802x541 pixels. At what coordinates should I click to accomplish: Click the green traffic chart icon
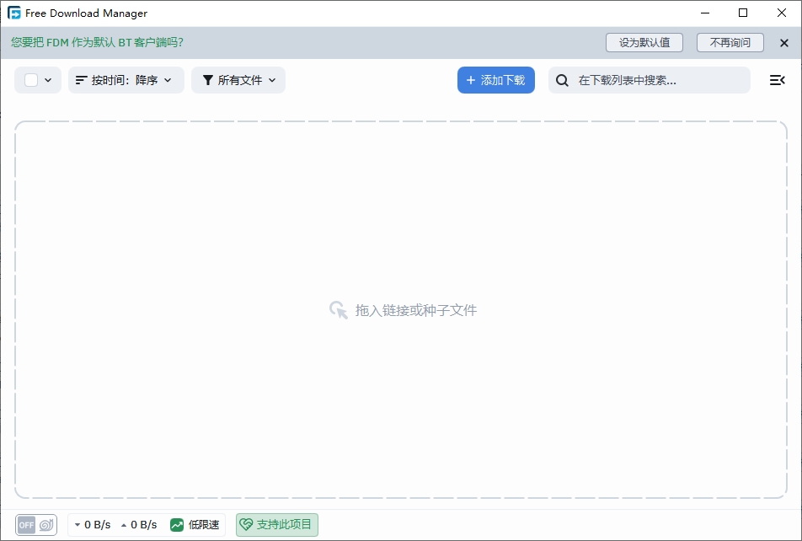click(177, 525)
